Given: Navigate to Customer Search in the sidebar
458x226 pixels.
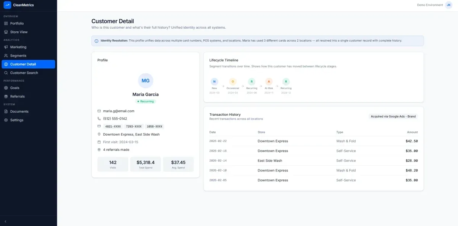Looking at the screenshot, I should click(24, 73).
